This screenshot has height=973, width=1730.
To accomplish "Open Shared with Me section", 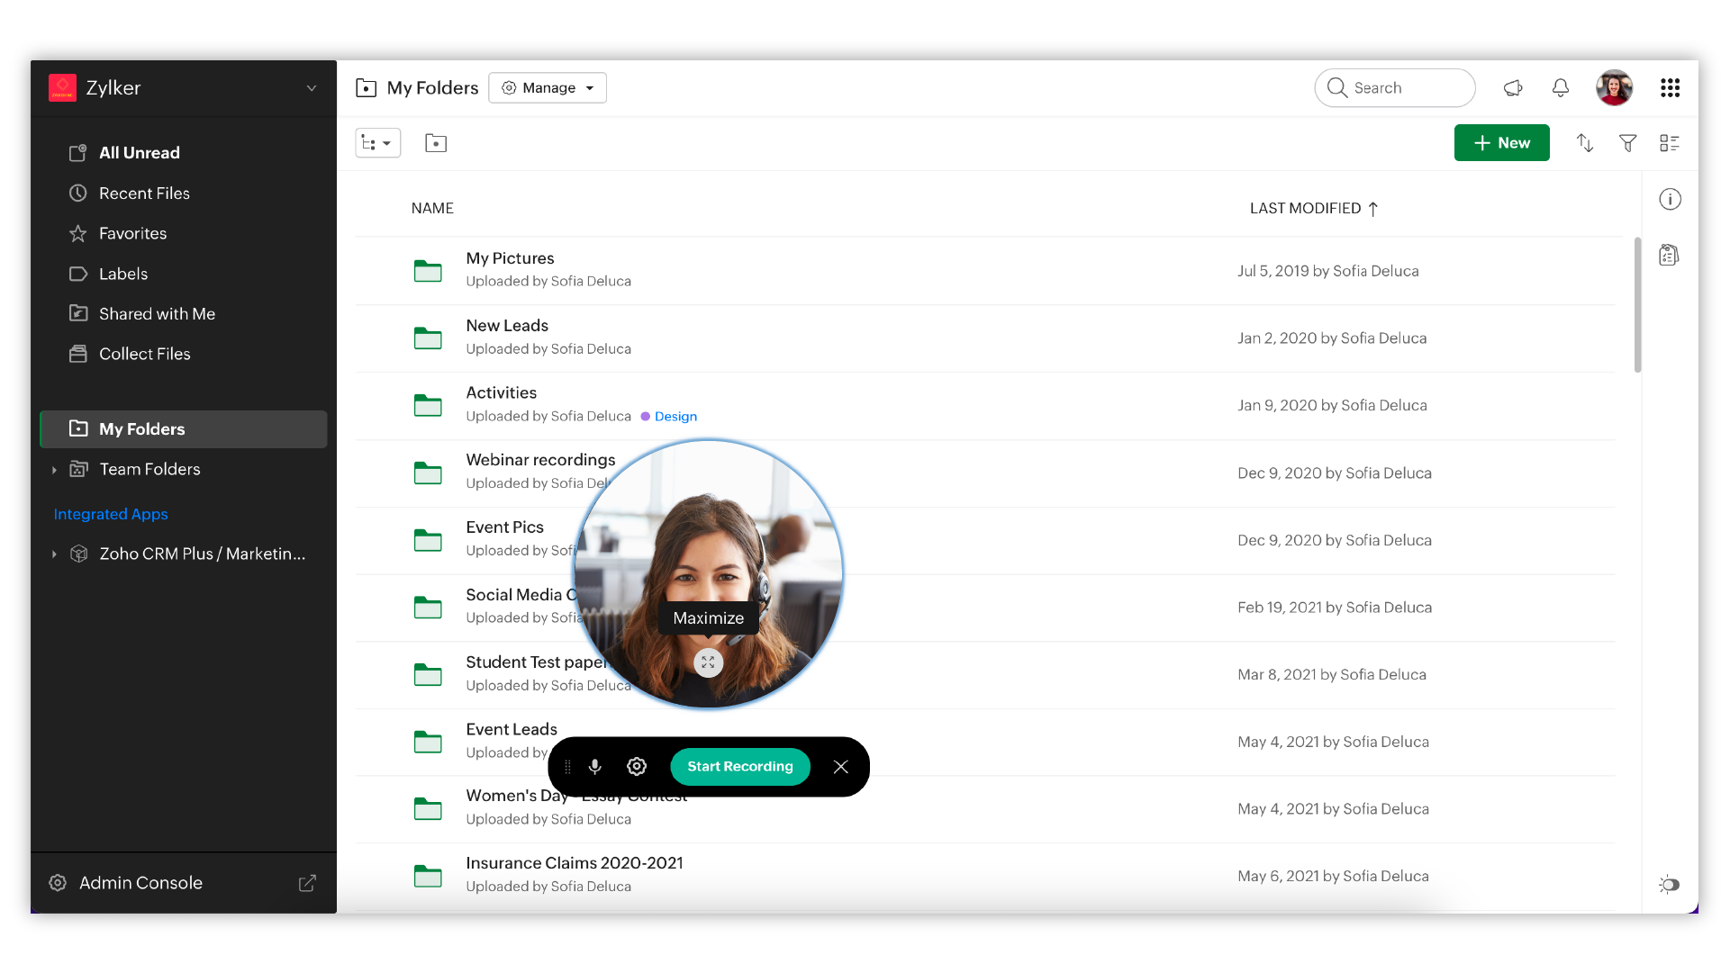I will (157, 314).
